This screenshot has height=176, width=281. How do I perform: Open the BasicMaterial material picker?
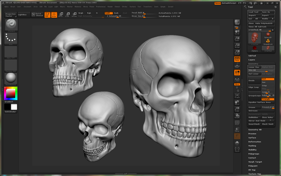(11, 79)
